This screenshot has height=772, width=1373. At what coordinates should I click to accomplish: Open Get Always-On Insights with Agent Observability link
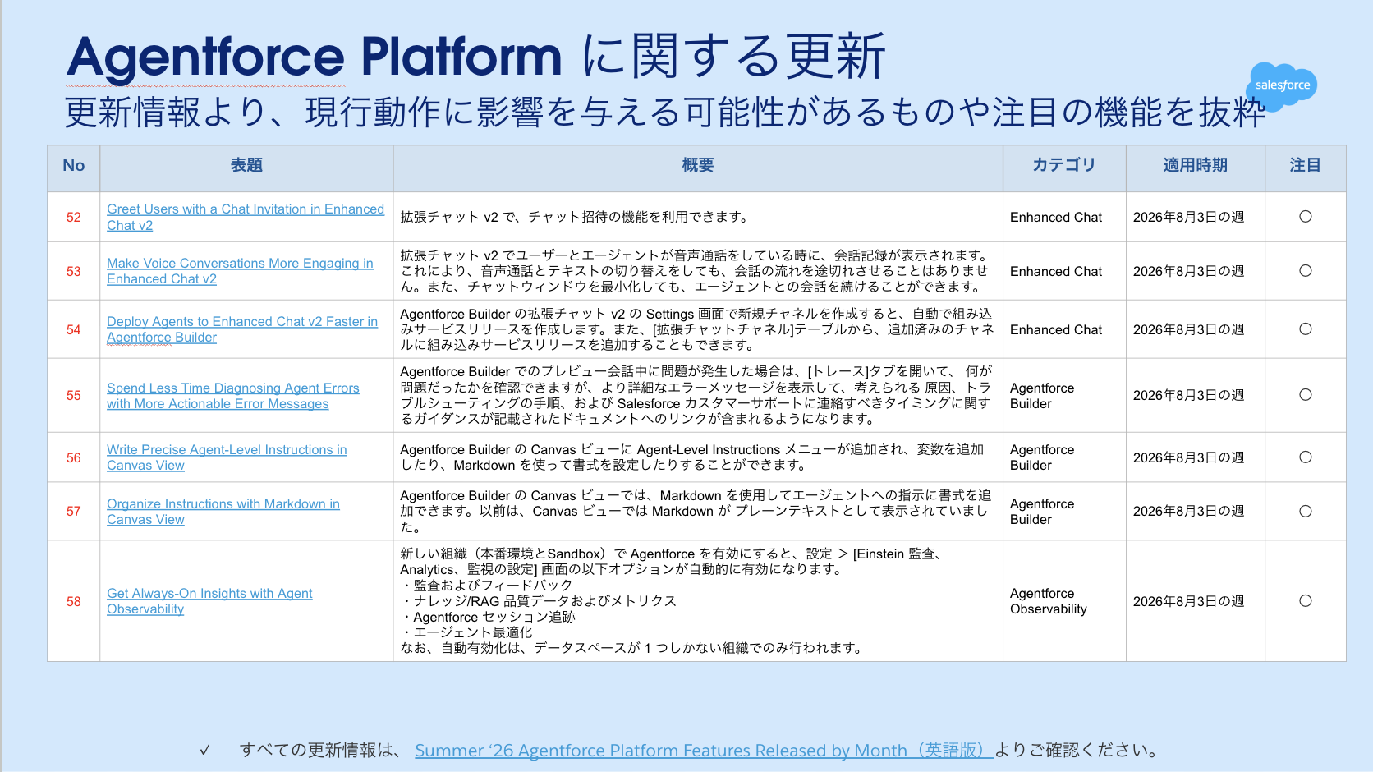coord(209,601)
